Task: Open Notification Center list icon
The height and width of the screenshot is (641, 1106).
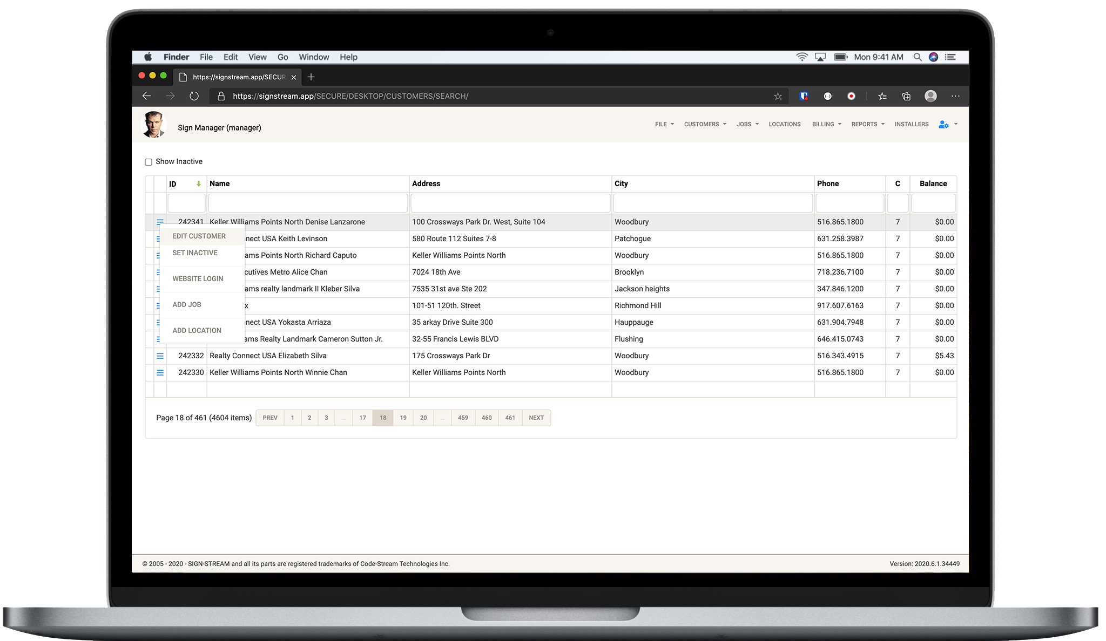Action: (x=950, y=57)
